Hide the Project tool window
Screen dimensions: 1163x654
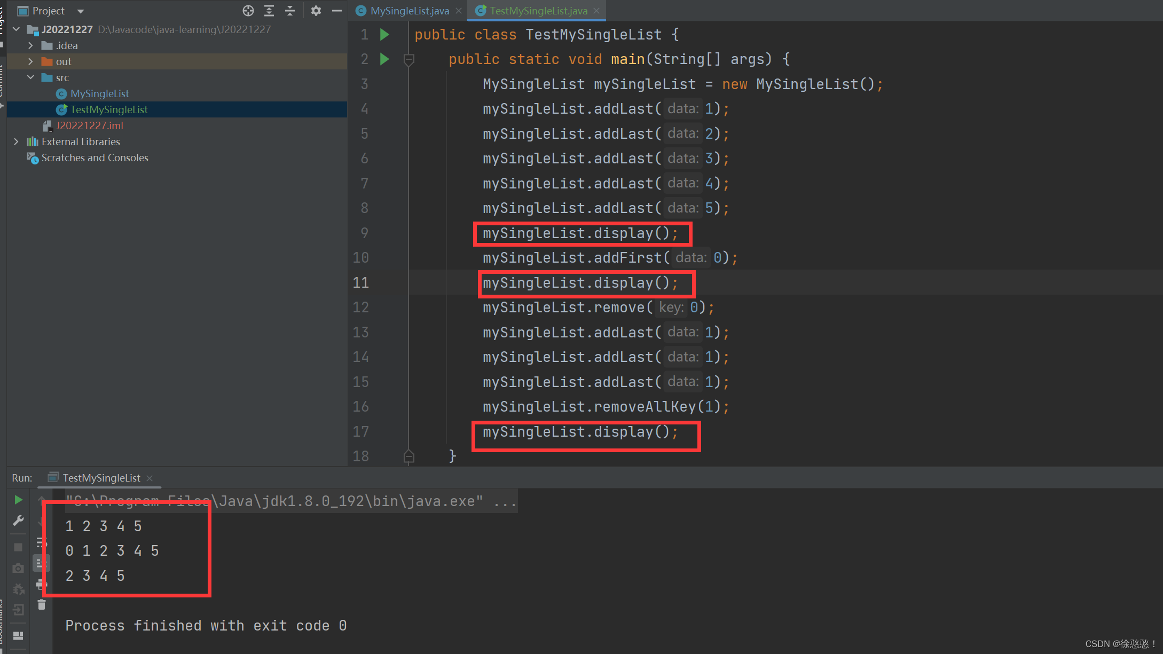pos(337,11)
